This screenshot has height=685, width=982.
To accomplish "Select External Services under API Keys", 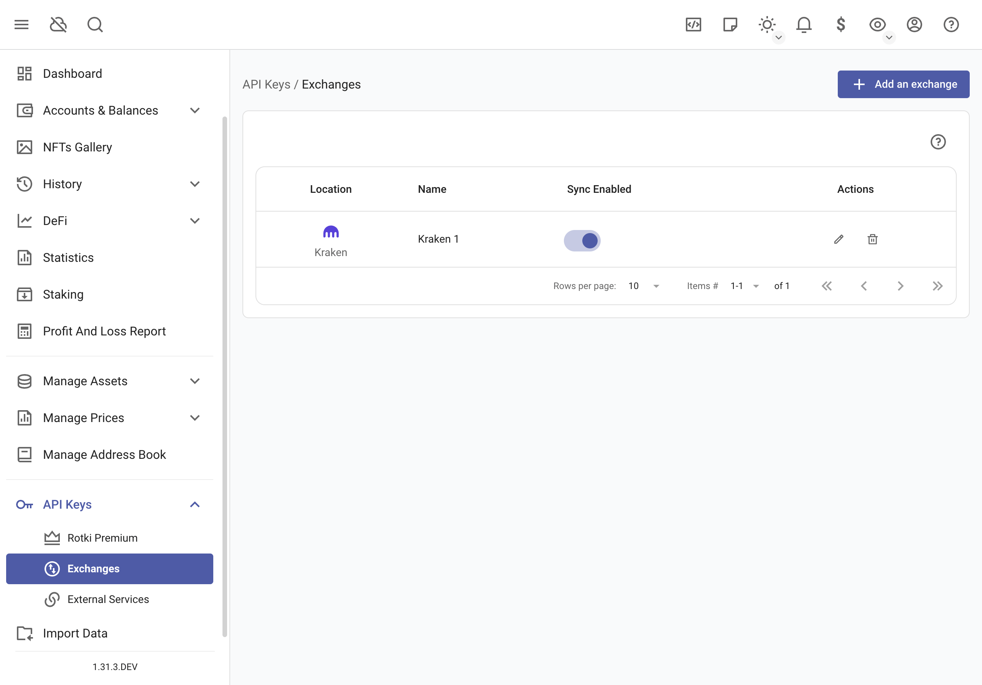I will coord(107,599).
